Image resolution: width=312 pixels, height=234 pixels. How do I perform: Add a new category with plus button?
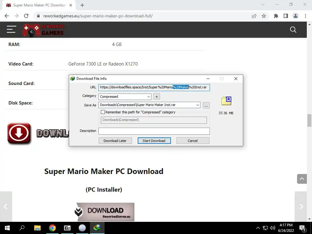[x=157, y=97]
